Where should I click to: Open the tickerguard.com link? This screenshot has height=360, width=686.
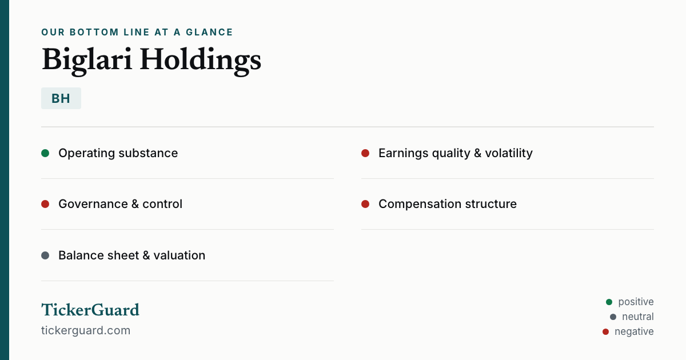(86, 330)
